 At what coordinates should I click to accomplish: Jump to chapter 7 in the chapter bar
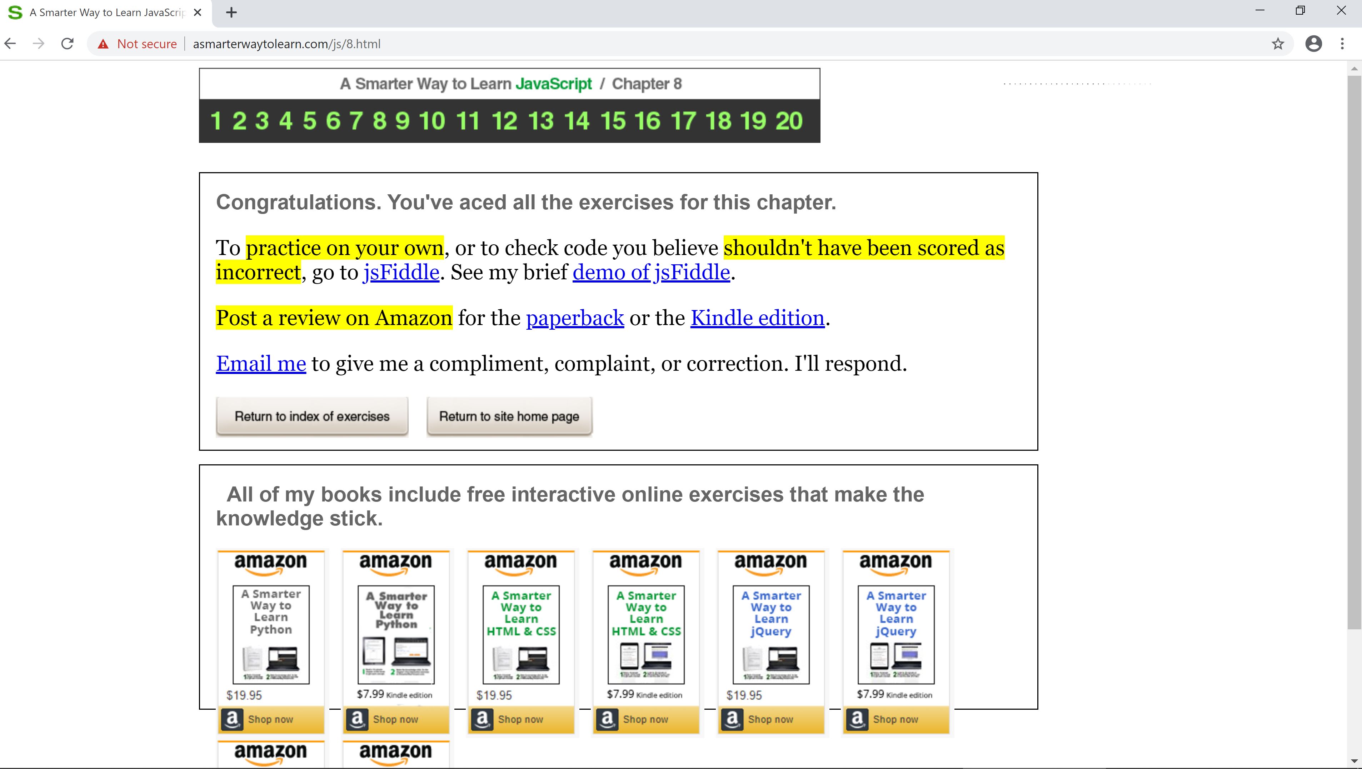point(356,121)
